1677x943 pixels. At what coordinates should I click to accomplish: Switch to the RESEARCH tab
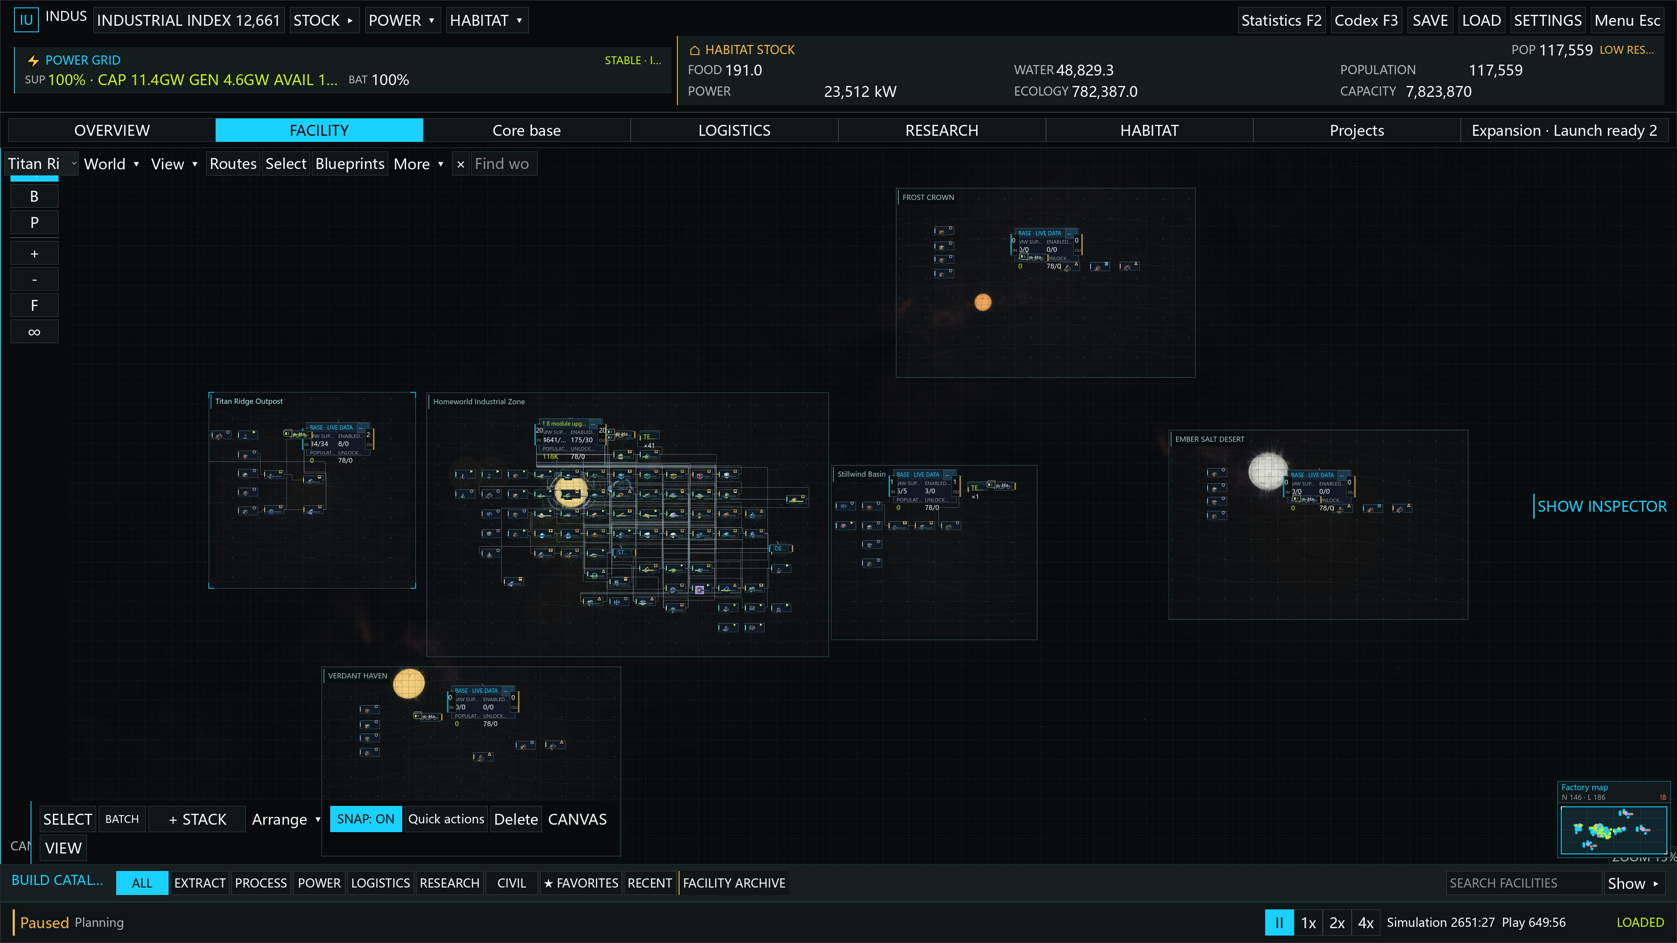tap(942, 130)
